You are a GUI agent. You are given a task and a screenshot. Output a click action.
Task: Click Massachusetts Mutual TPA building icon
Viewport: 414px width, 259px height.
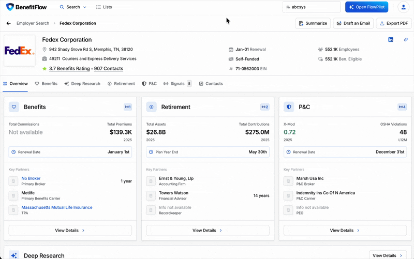(x=13, y=210)
